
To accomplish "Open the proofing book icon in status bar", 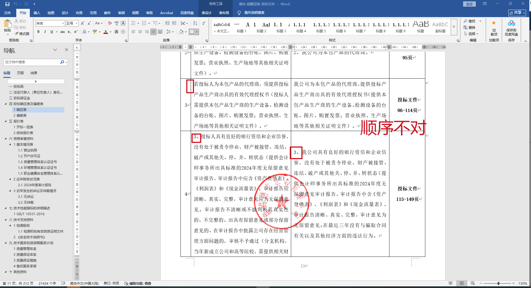I will [x=63, y=283].
